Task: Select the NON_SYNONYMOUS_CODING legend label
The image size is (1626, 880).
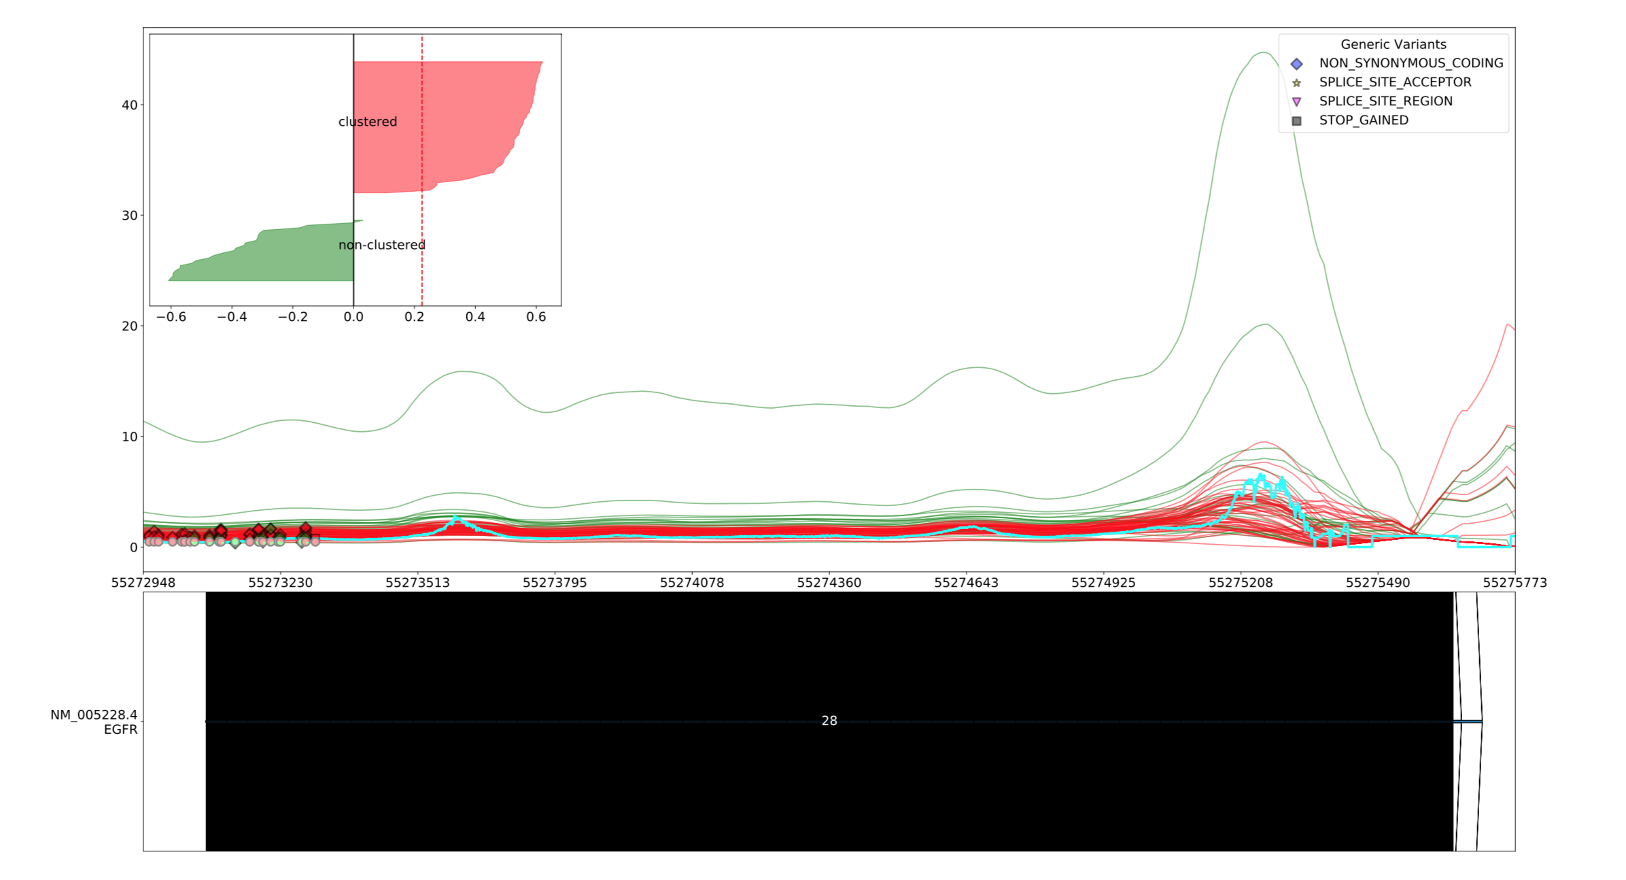Action: pos(1411,63)
